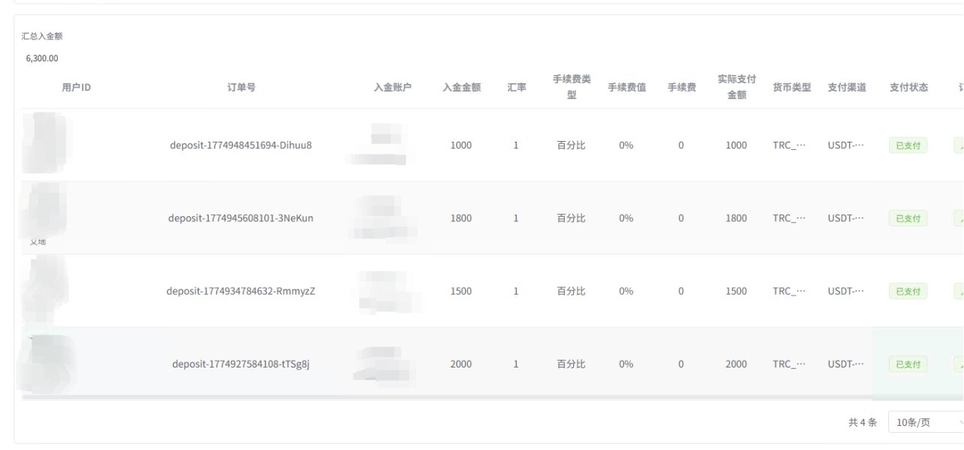Click the 支付状态 column header

point(908,87)
